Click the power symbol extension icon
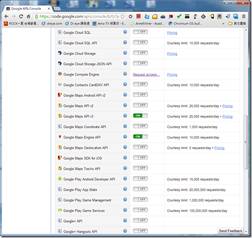The height and width of the screenshot is (238, 252). click(130, 17)
